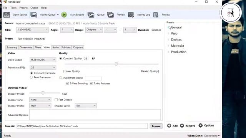This screenshot has width=246, height=138.
Task: Toggle the 2-Pass Encoding checkbox
Action: (x=68, y=84)
